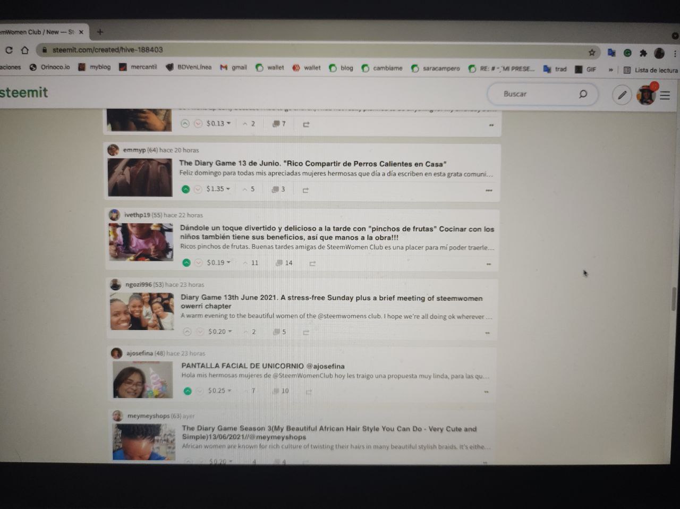The height and width of the screenshot is (509, 680).
Task: Expand the $0.25 payout details
Action: (220, 391)
